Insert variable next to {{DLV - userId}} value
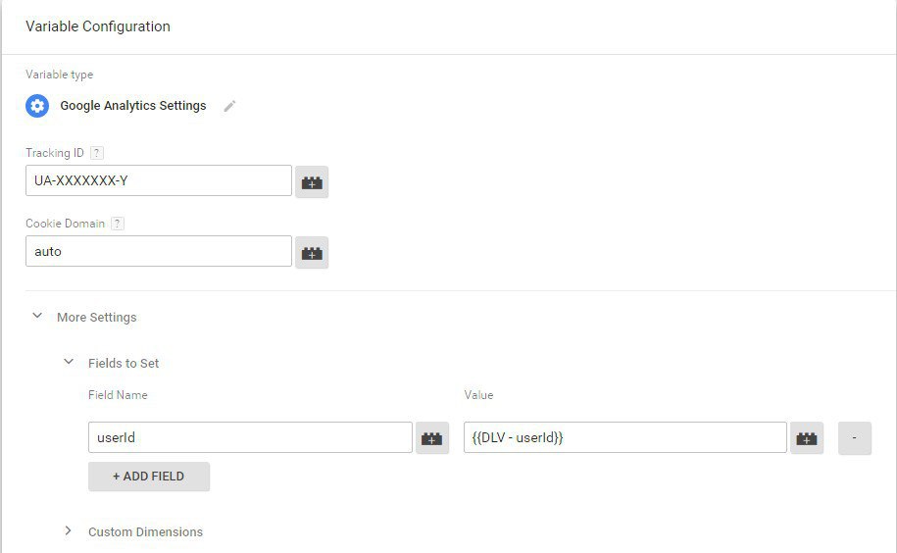Screen dimensions: 897x553 (x=807, y=438)
